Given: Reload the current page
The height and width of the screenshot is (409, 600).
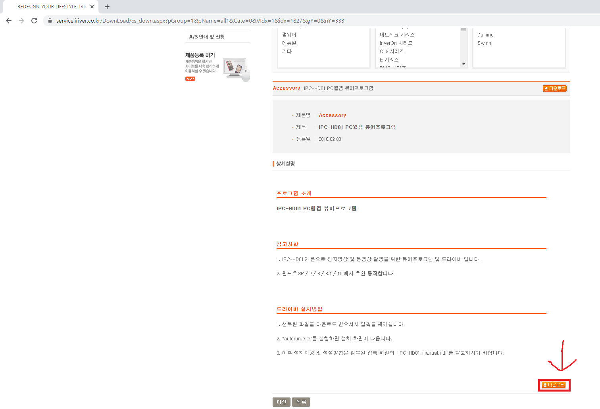Looking at the screenshot, I should 34,21.
